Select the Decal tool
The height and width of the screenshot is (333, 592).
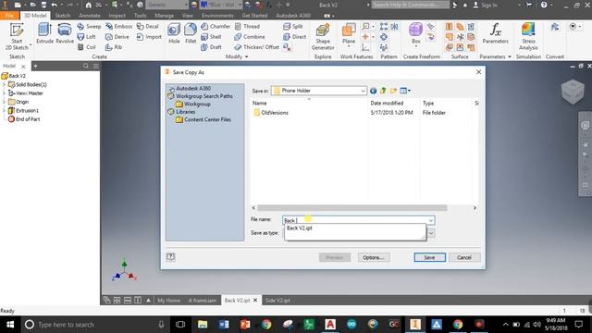(x=148, y=27)
